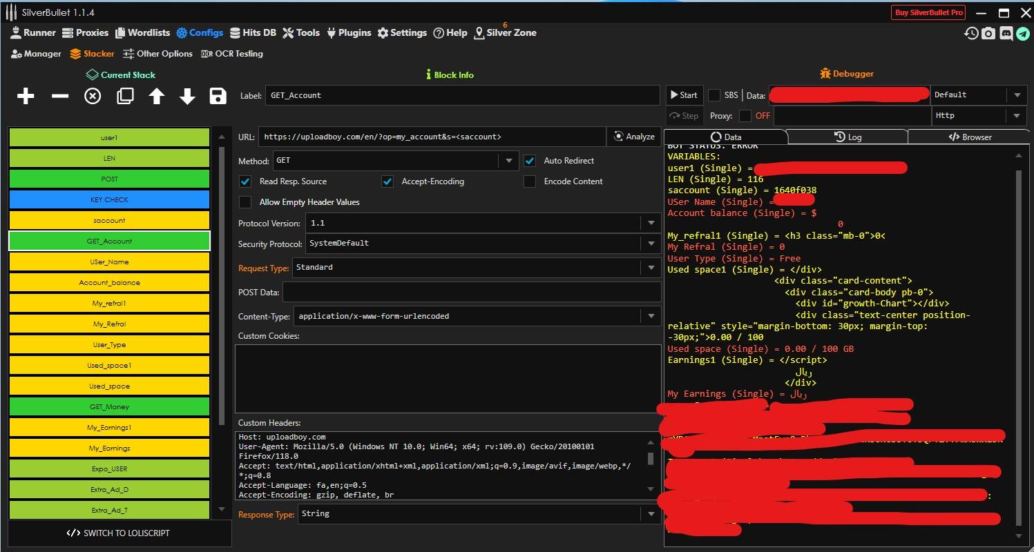Viewport: 1034px width, 552px height.
Task: Click the plus icon to add a block
Action: coord(26,96)
